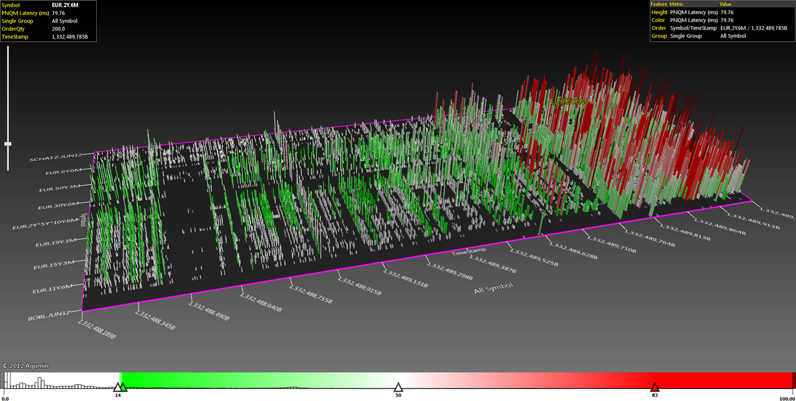The image size is (796, 401).
Task: Select the EUR.11Y.6M axis label
Action: point(53,289)
